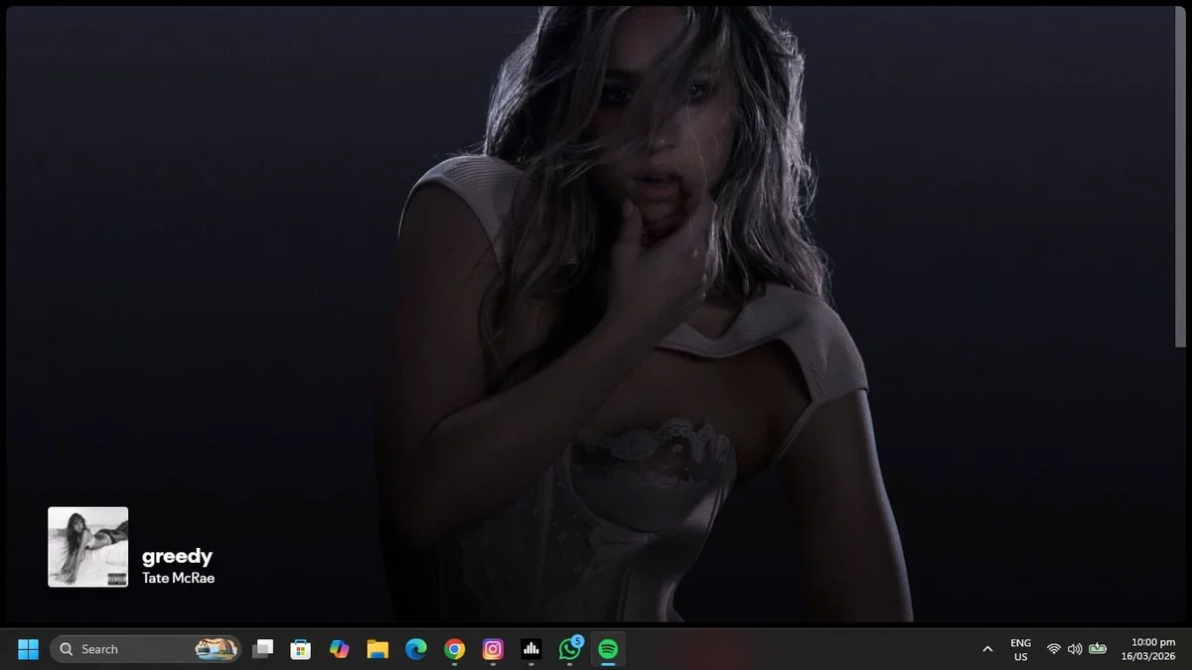This screenshot has height=670, width=1192.
Task: Open Copilot from the taskbar
Action: pyautogui.click(x=339, y=649)
